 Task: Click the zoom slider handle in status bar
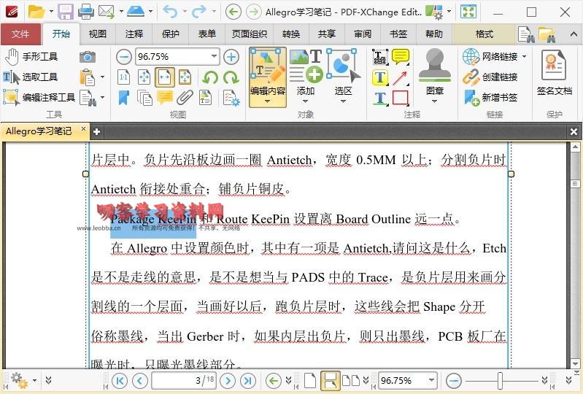500,380
